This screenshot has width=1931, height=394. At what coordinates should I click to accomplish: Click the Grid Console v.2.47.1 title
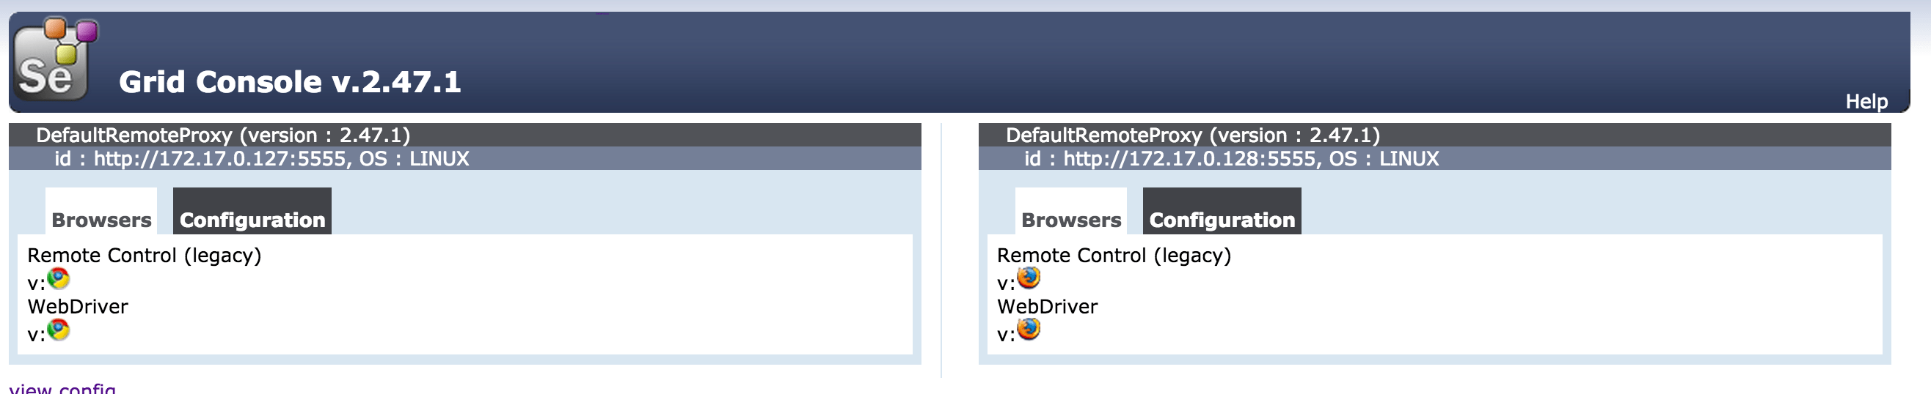coord(289,81)
